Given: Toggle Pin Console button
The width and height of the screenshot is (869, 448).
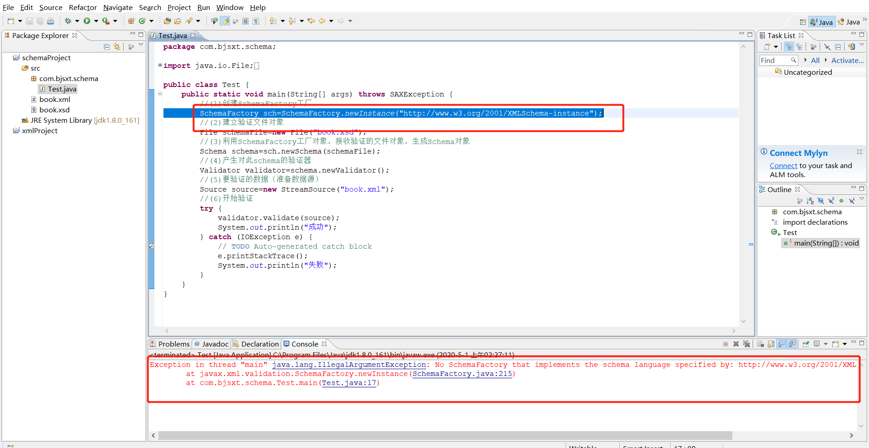Looking at the screenshot, I should pyautogui.click(x=806, y=344).
